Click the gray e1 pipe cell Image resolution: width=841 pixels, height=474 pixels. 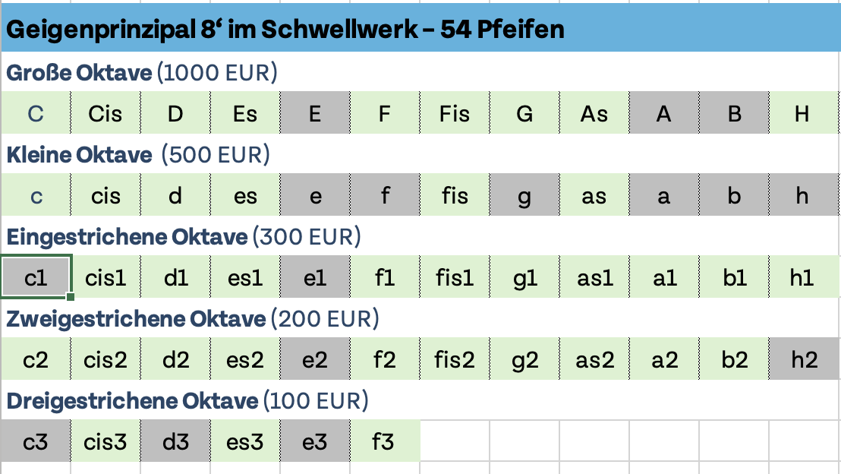314,278
